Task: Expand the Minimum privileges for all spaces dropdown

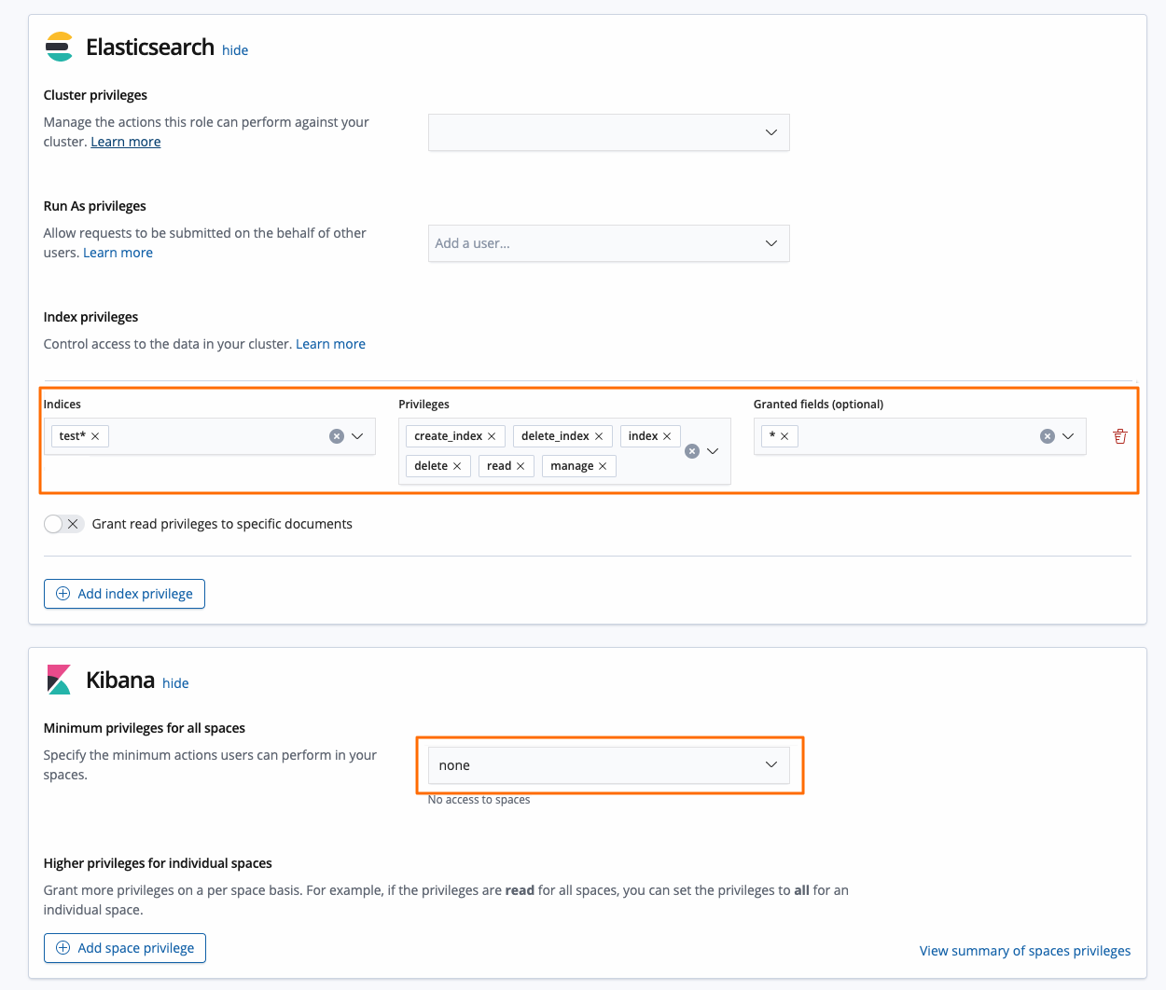Action: tap(608, 765)
